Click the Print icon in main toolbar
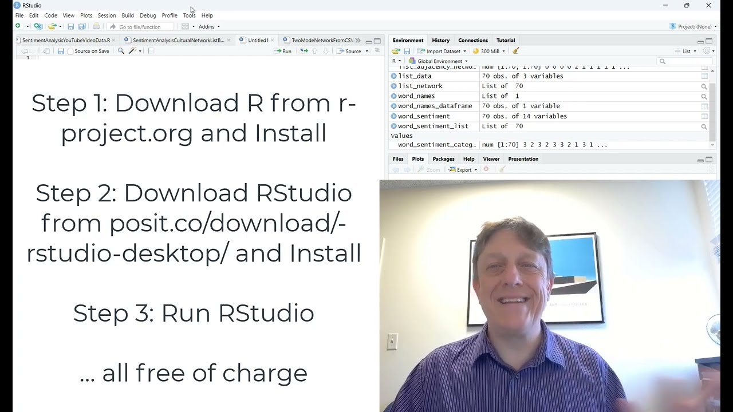 click(96, 26)
